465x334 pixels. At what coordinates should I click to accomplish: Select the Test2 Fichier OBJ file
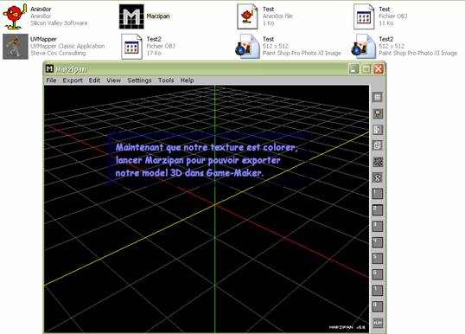(131, 47)
